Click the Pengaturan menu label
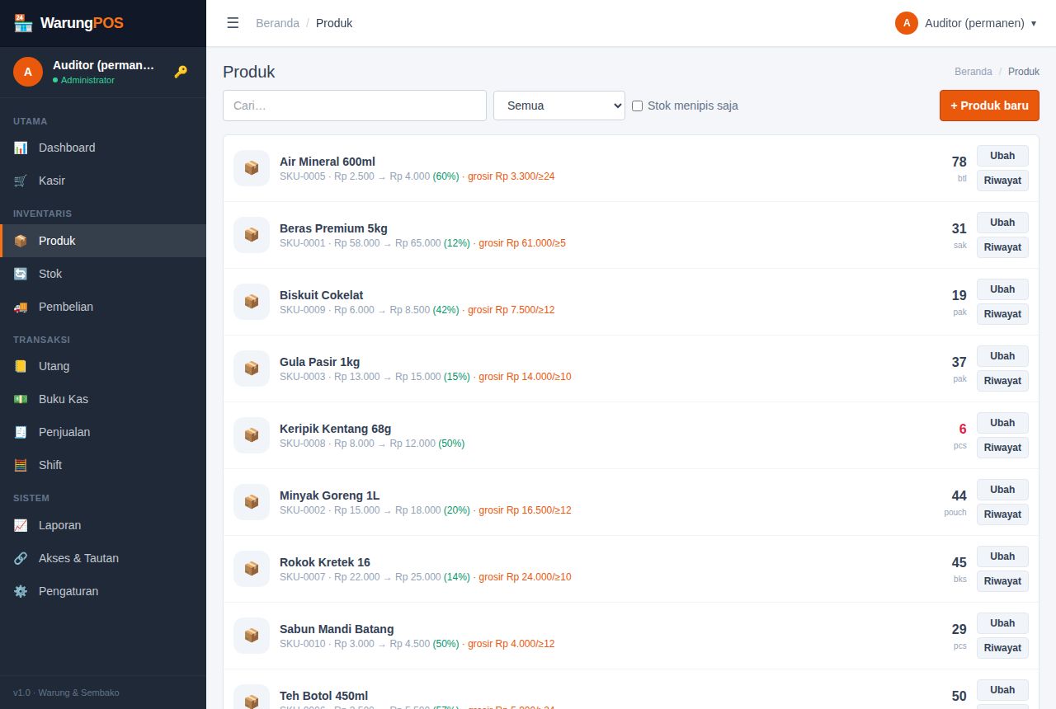 (68, 591)
